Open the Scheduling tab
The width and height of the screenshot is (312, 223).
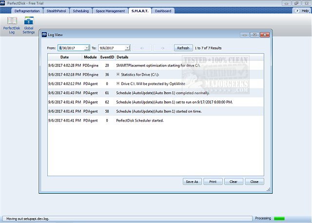81,11
